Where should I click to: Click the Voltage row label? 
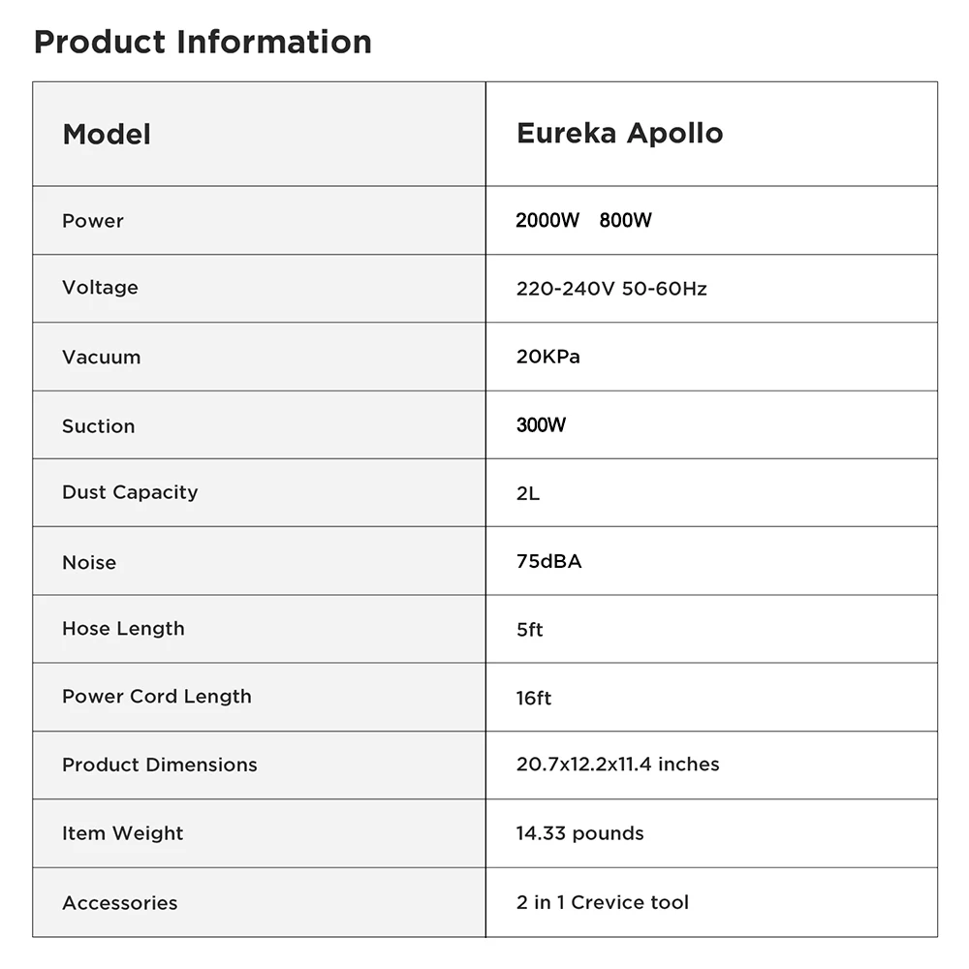tap(100, 288)
